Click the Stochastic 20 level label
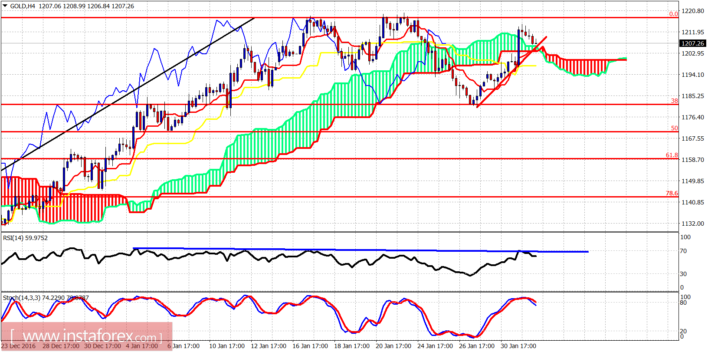708x352 pixels. 683,331
